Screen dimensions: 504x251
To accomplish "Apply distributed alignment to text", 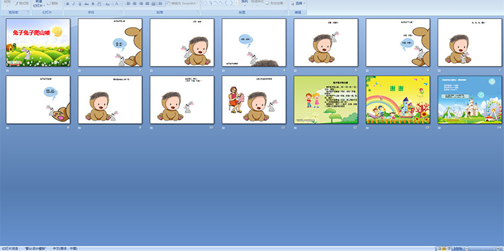I will point(153,3).
